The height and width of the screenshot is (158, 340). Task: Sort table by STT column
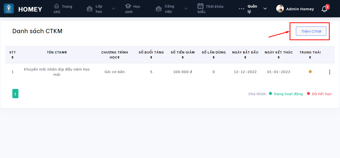coord(12,57)
